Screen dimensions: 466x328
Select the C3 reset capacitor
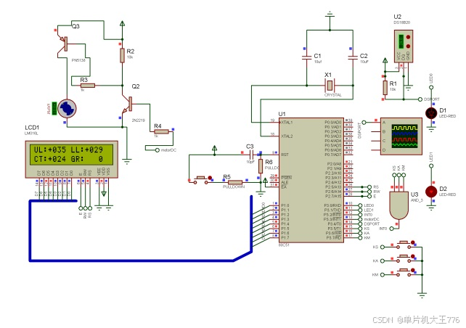pos(250,155)
